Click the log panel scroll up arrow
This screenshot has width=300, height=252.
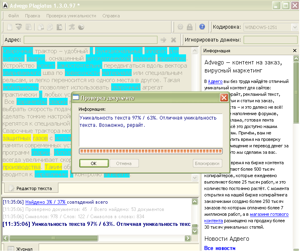[195, 202]
